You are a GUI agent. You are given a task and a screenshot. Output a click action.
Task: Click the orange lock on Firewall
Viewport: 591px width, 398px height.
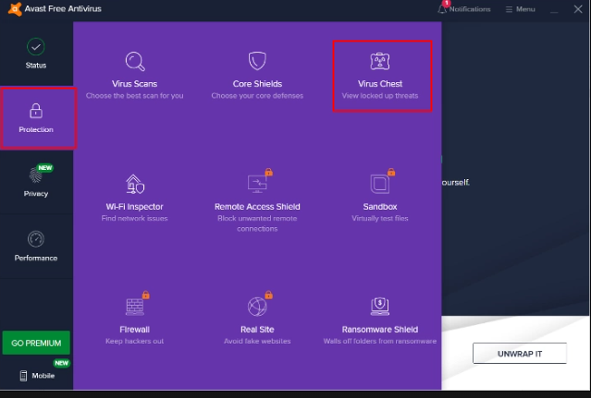pyautogui.click(x=146, y=295)
